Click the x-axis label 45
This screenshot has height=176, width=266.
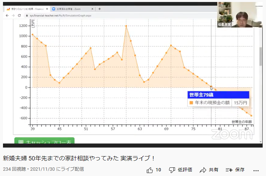[x=59, y=129]
